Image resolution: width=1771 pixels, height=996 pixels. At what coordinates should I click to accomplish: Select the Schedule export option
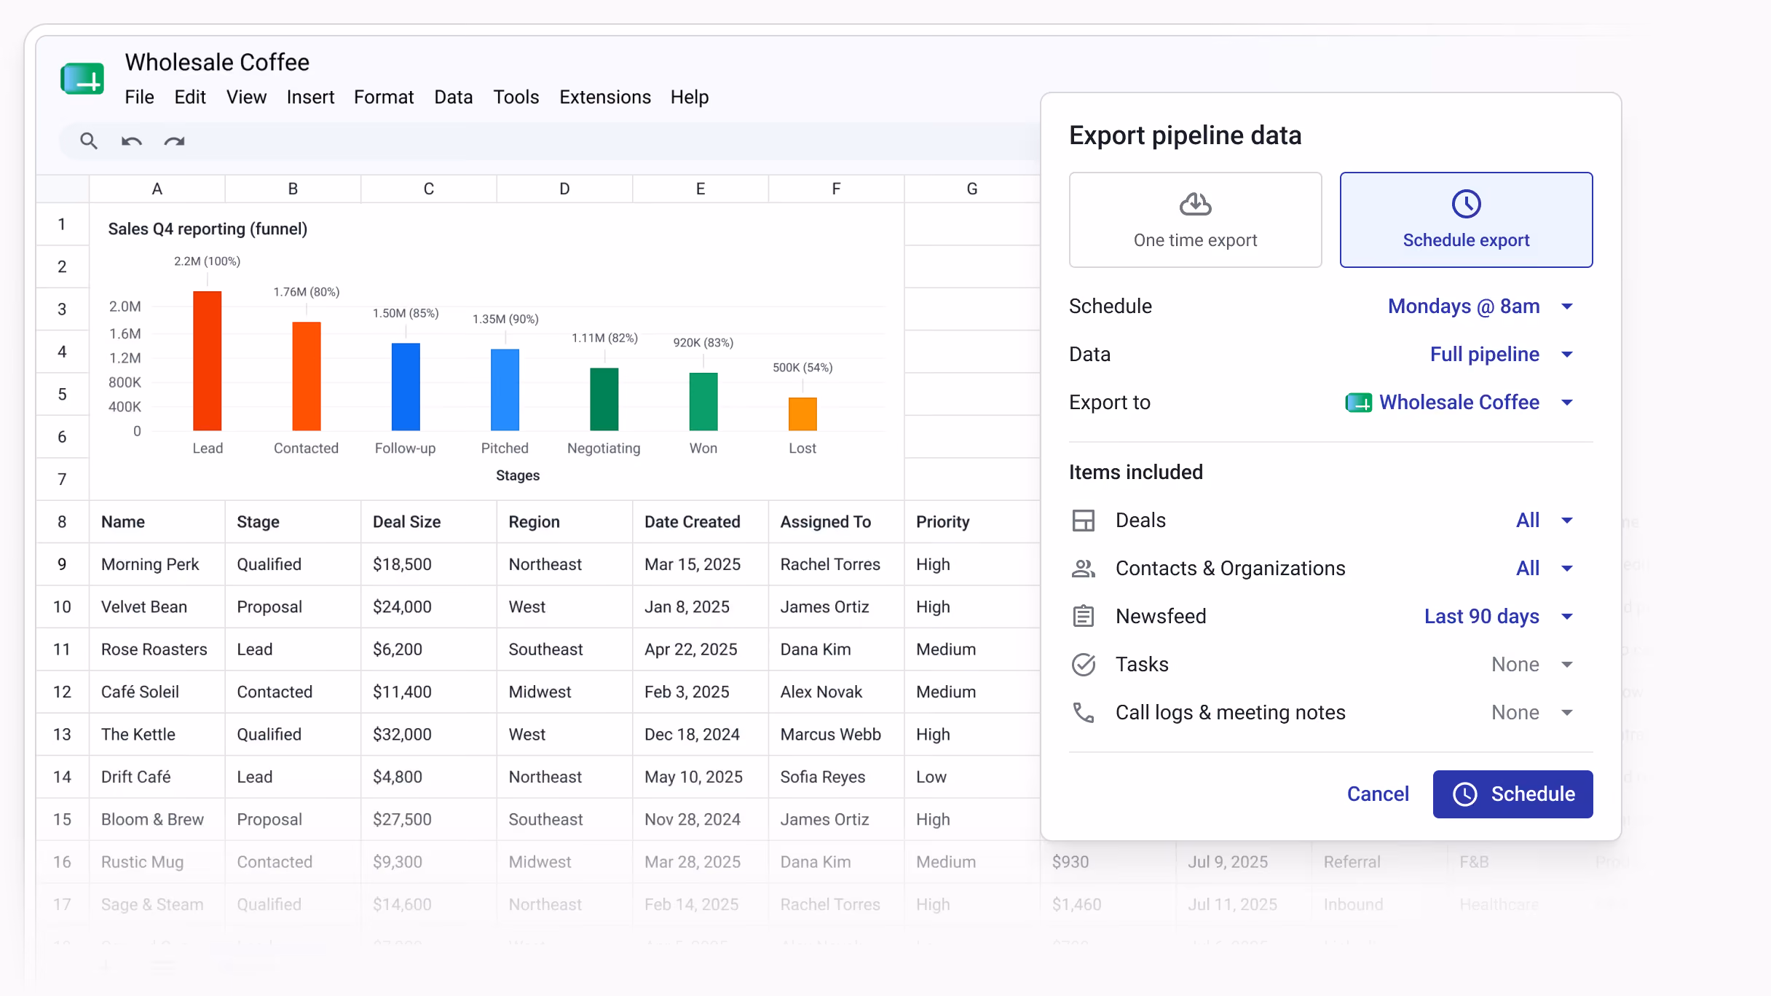click(1466, 220)
